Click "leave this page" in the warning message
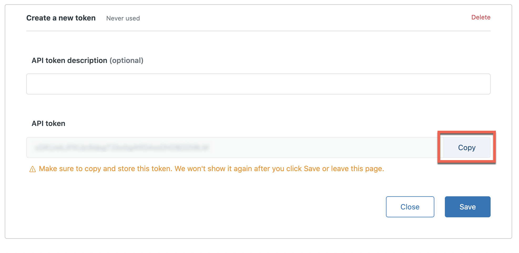The image size is (519, 253). click(357, 169)
